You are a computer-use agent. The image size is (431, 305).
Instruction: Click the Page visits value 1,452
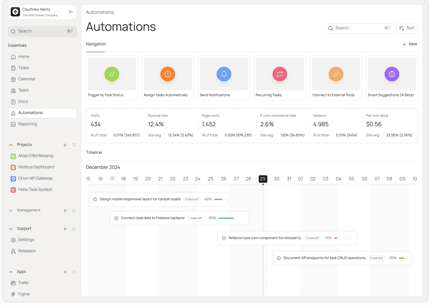(x=209, y=124)
